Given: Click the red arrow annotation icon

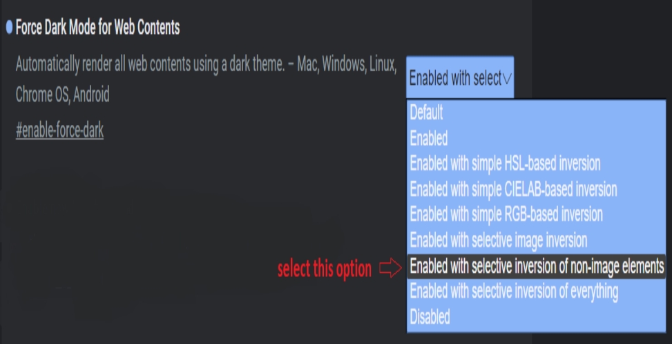Looking at the screenshot, I should (390, 269).
